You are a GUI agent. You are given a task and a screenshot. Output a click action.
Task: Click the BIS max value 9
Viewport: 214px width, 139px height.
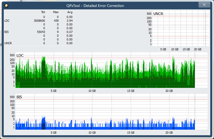(x=58, y=32)
